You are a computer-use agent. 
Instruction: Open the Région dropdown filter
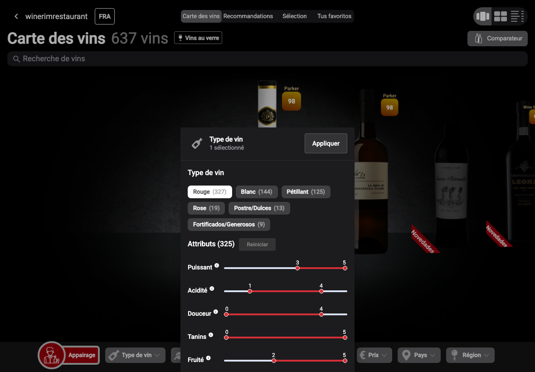coord(470,355)
